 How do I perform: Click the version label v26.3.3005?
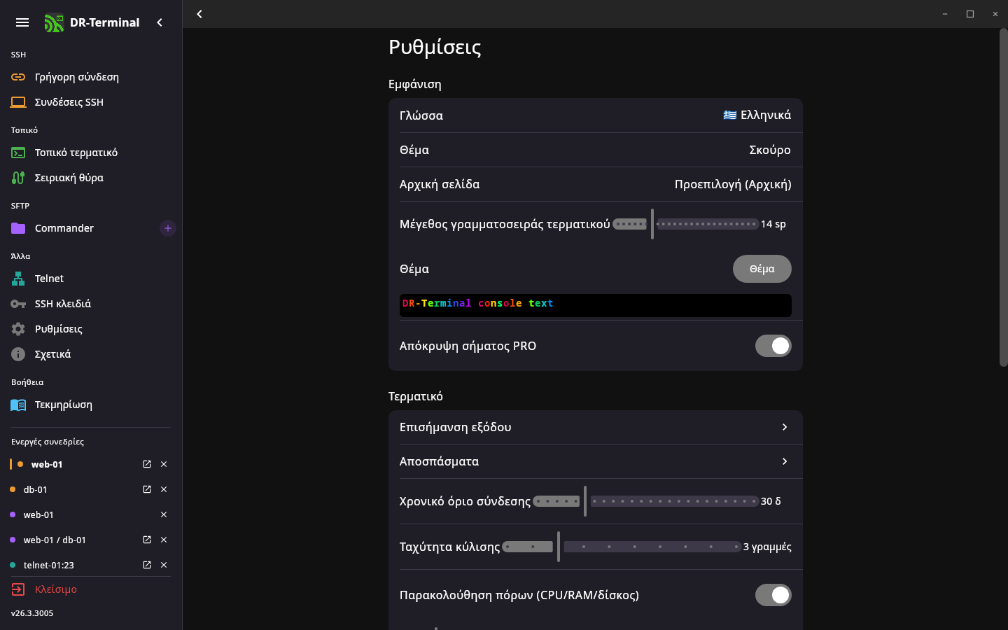coord(32,613)
